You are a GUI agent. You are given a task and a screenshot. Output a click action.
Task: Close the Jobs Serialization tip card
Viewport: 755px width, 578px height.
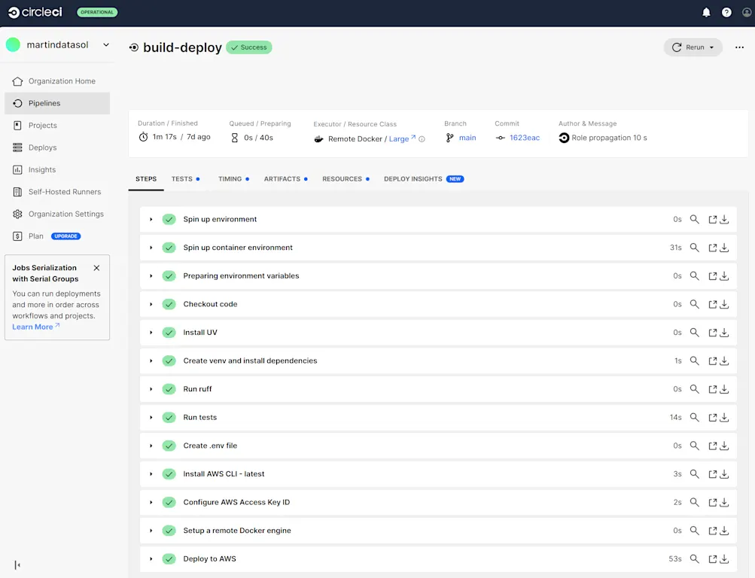[96, 267]
